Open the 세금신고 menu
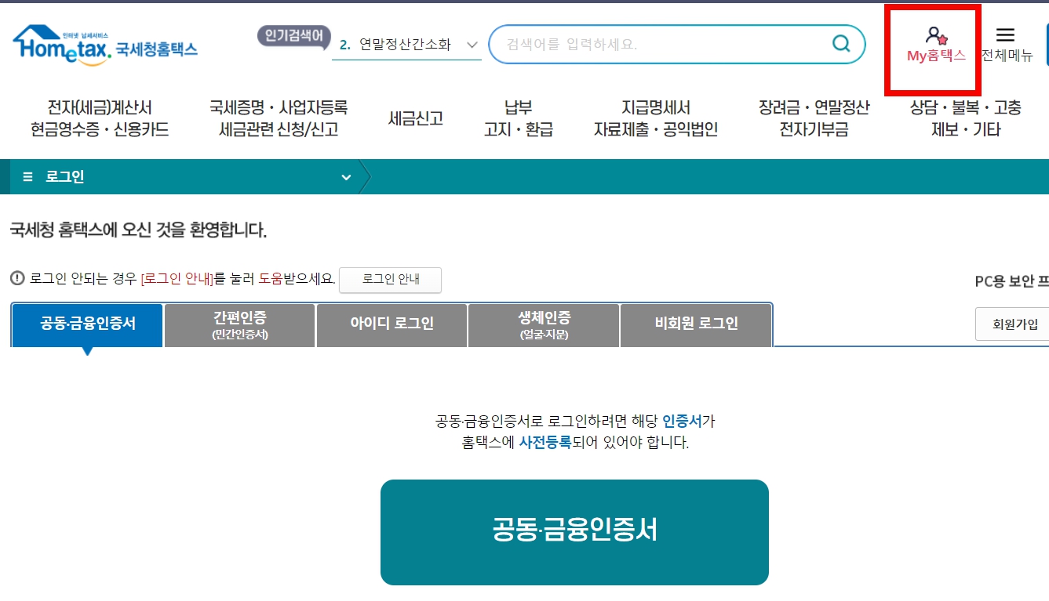 (416, 117)
